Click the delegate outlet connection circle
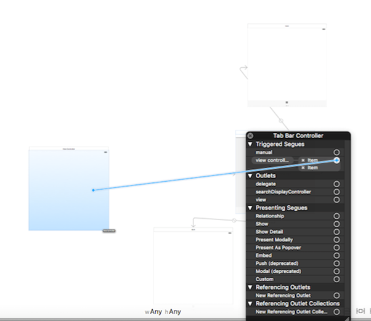This screenshot has height=321, width=371. point(336,184)
